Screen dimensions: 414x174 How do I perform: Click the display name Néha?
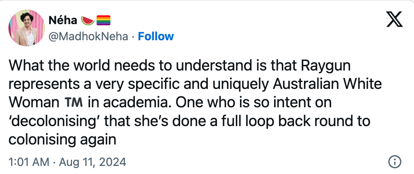[x=63, y=20]
